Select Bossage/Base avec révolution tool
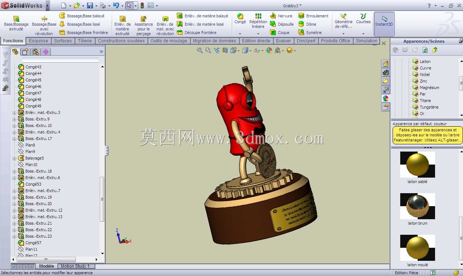The width and height of the screenshot is (463, 276). coord(44,26)
